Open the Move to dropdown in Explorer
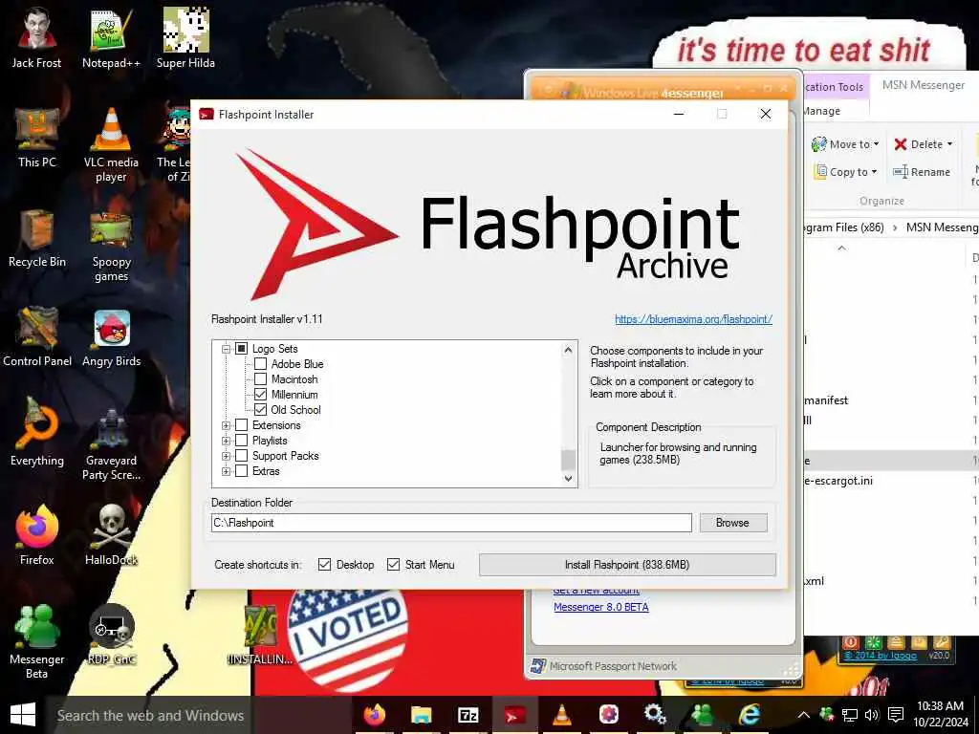This screenshot has height=734, width=979. point(845,144)
